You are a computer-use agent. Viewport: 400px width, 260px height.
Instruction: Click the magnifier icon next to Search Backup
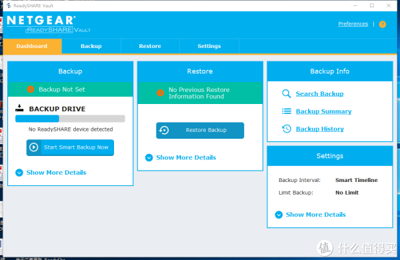[x=287, y=93]
